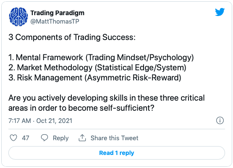Click the reply speech bubble icon

click(x=45, y=138)
